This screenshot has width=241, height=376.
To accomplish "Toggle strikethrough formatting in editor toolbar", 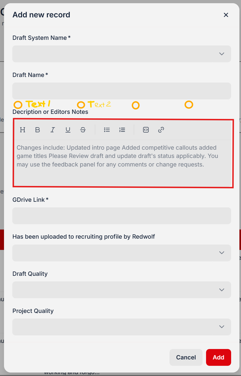I will pyautogui.click(x=83, y=130).
